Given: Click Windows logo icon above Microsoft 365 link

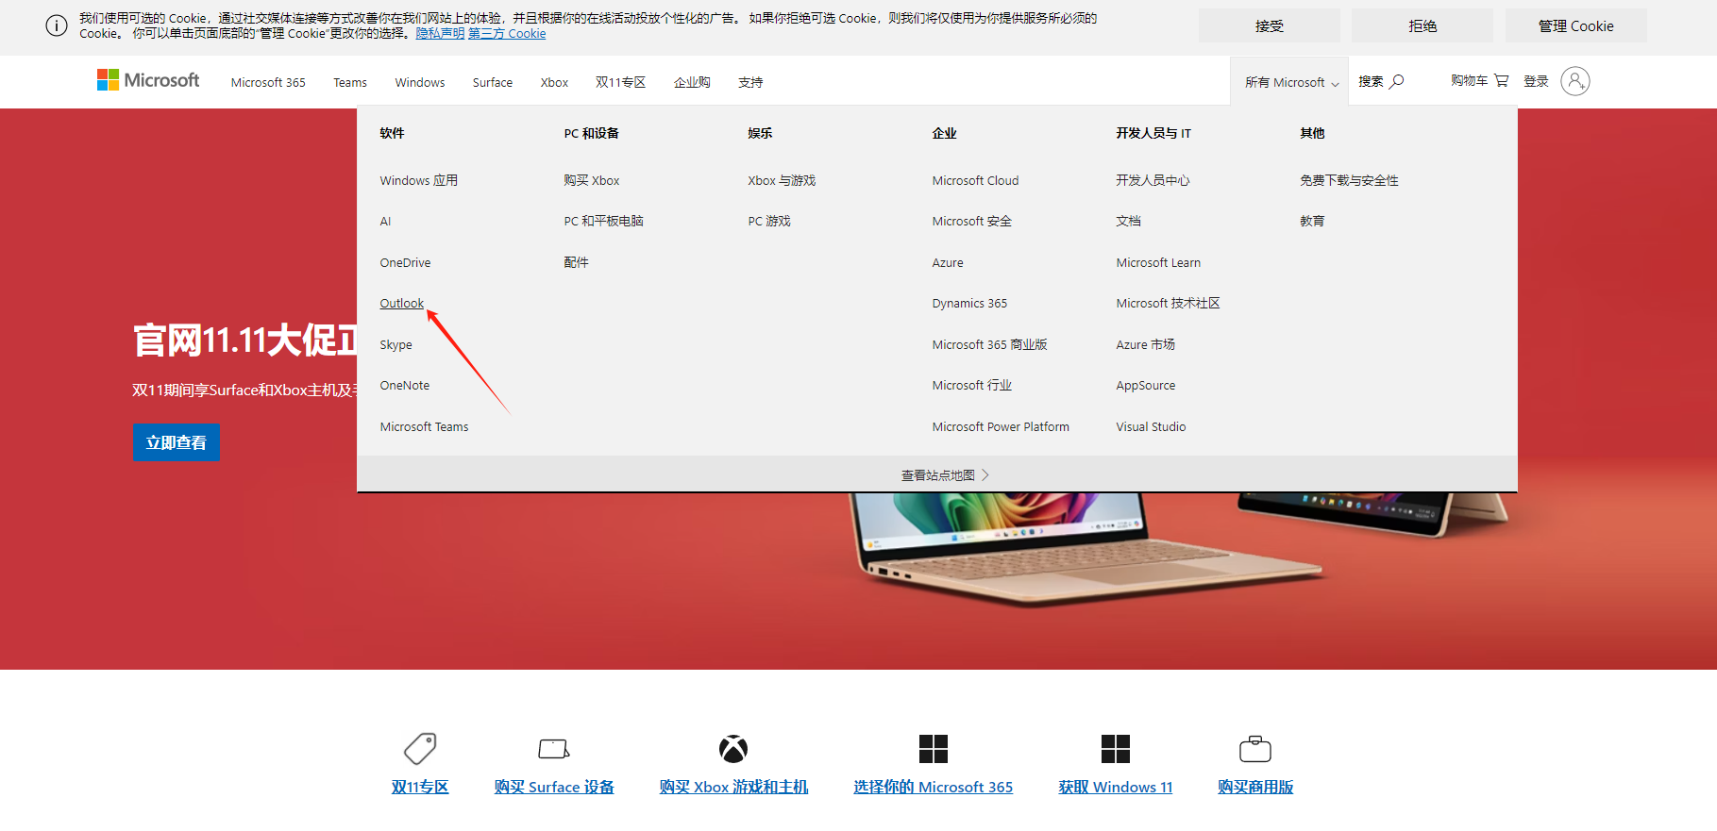Looking at the screenshot, I should (934, 749).
